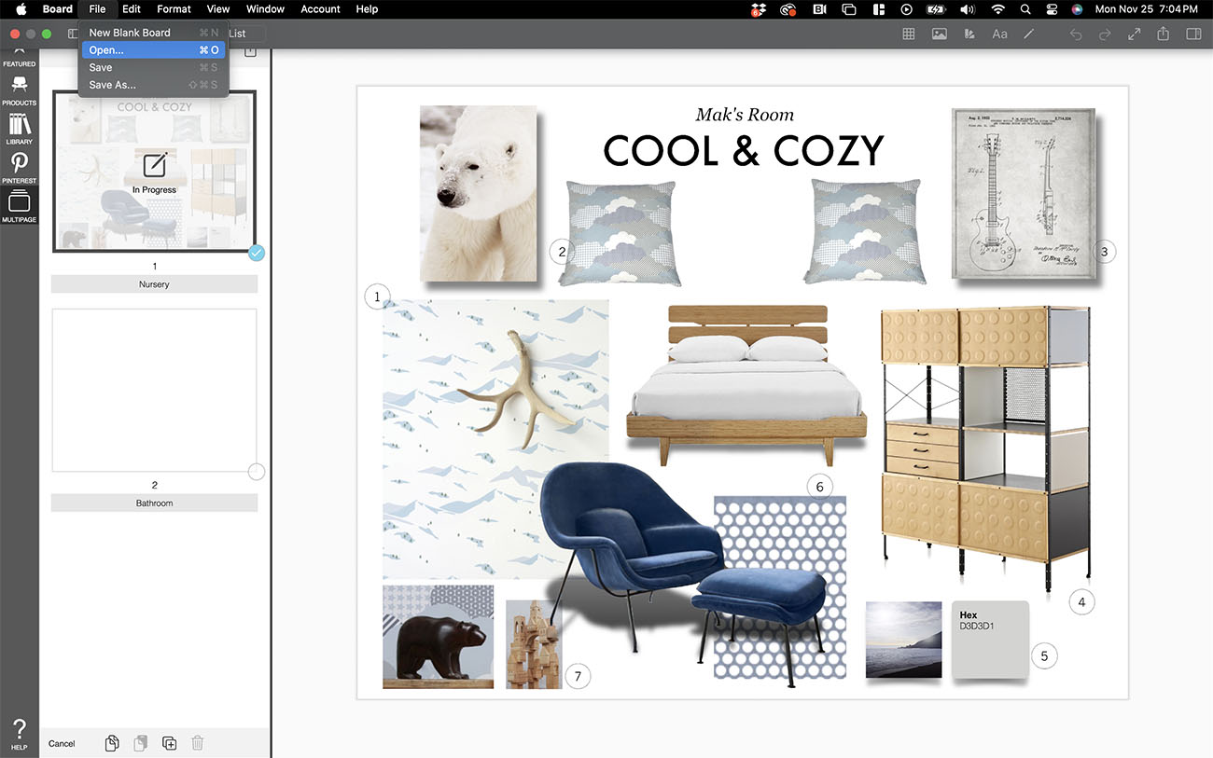The image size is (1213, 758).
Task: Open the text tool (Aa) icon
Action: tap(999, 34)
